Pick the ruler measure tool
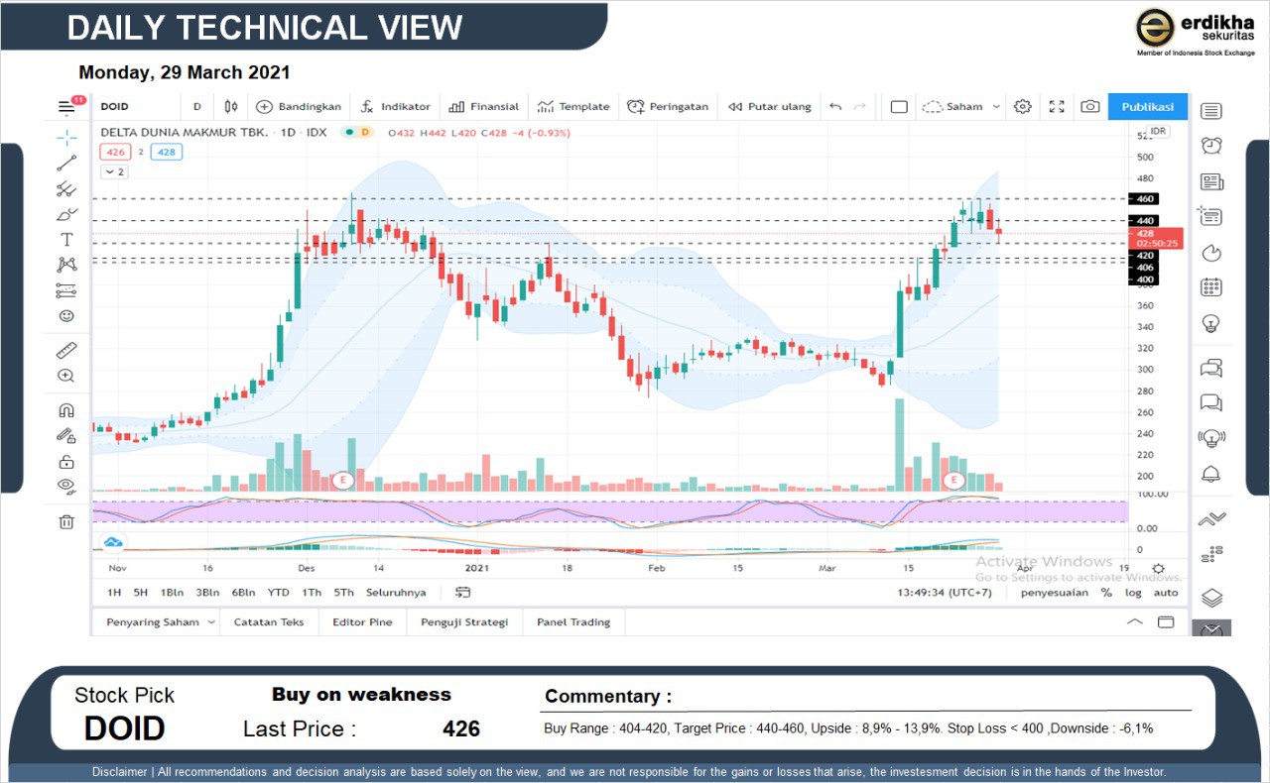1270x783 pixels. (x=66, y=351)
